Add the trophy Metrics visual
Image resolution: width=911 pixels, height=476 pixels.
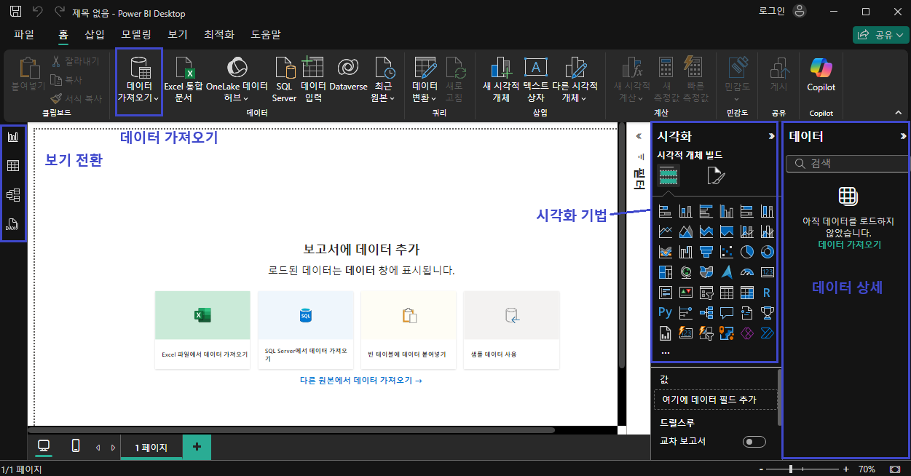pyautogui.click(x=767, y=313)
